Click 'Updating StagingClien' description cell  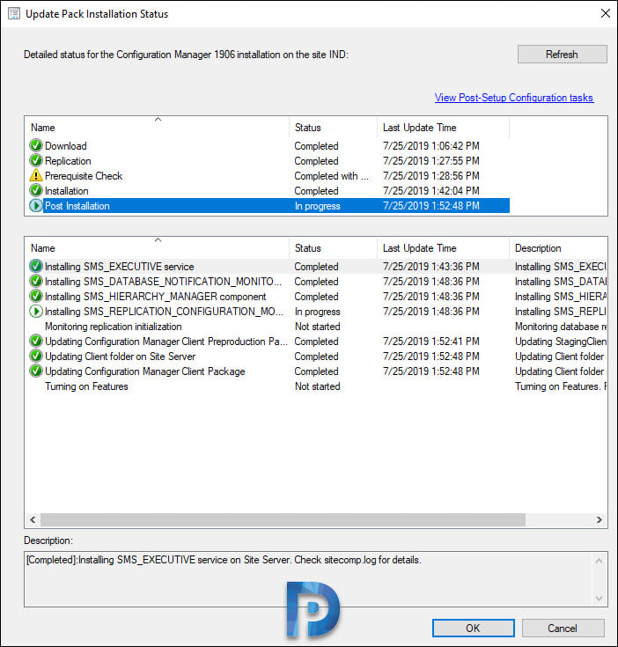click(561, 342)
